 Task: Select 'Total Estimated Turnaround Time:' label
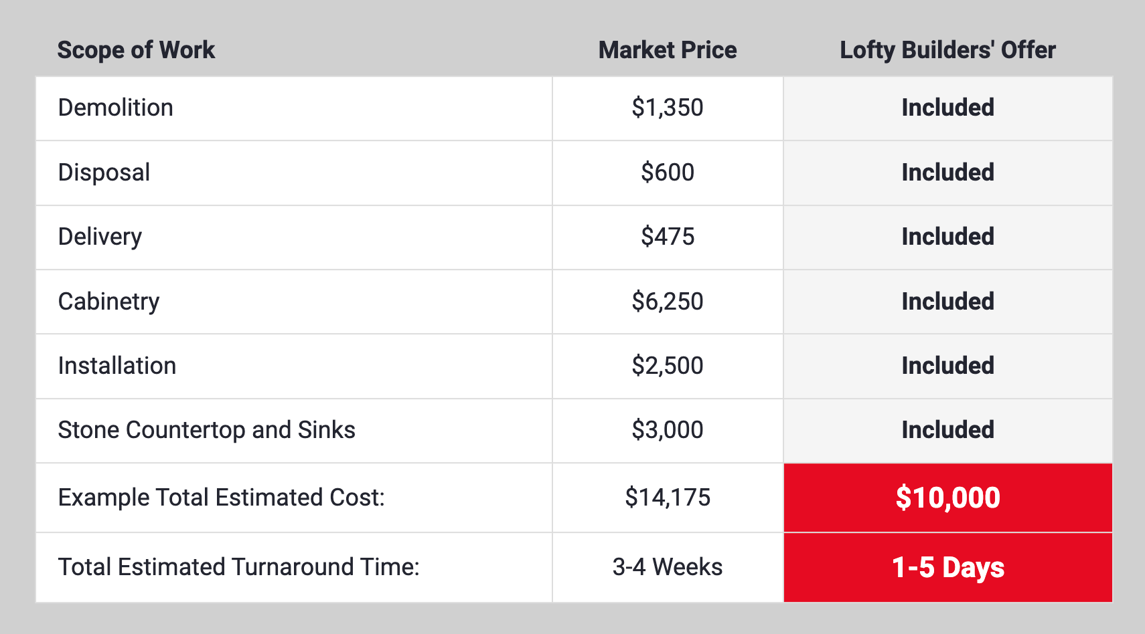[x=238, y=567]
